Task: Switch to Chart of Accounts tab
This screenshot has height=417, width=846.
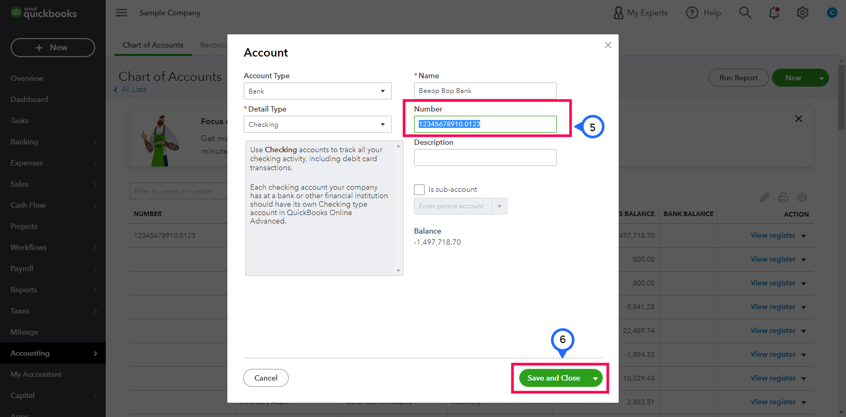Action: (153, 45)
